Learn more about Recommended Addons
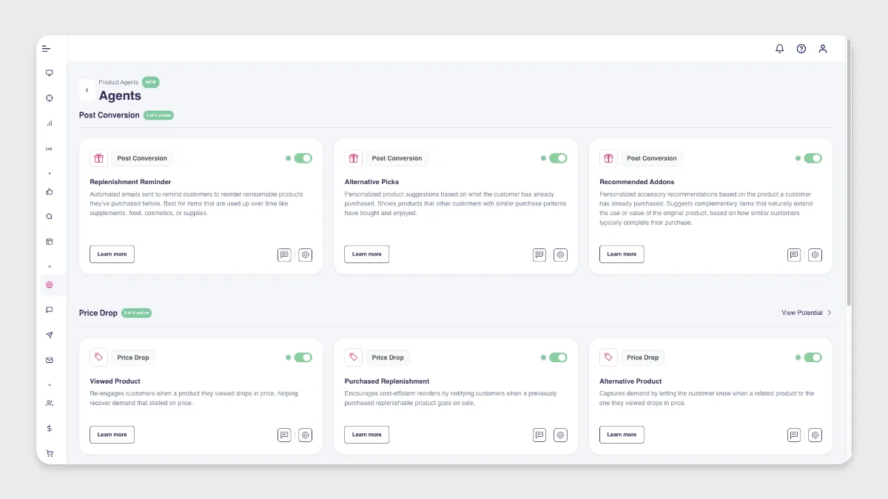The image size is (888, 499). click(622, 254)
